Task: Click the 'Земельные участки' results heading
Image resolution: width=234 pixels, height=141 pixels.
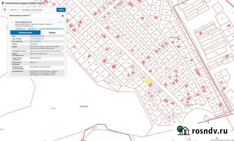Action: pyautogui.click(x=19, y=15)
